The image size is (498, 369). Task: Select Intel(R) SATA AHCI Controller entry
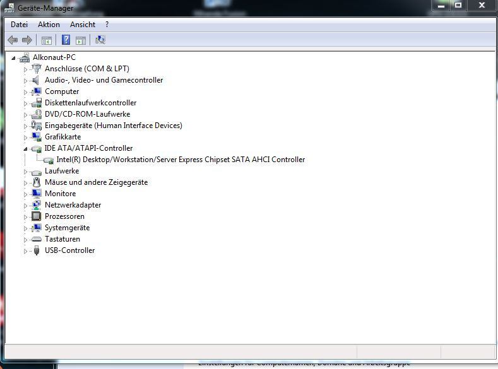click(181, 160)
